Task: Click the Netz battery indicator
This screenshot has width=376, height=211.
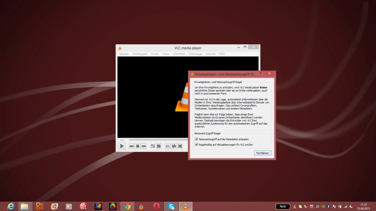Action: point(283,207)
